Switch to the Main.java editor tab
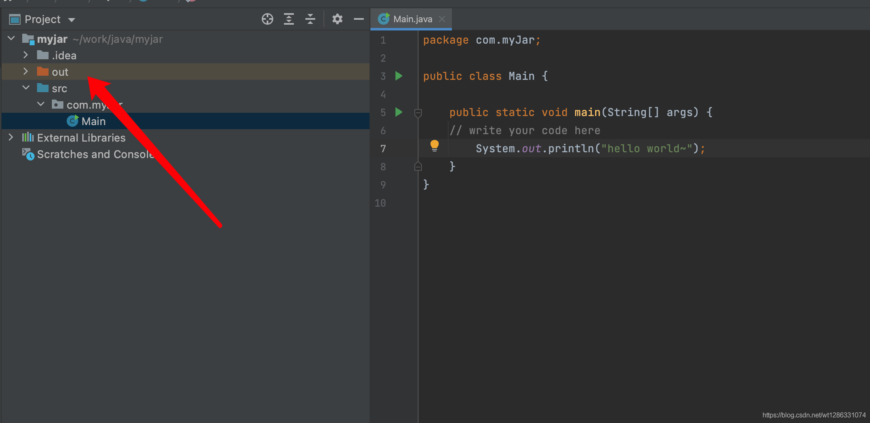This screenshot has width=870, height=423. click(x=412, y=19)
